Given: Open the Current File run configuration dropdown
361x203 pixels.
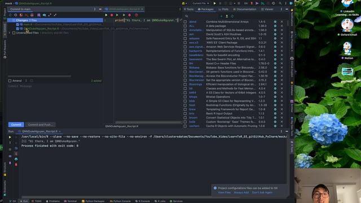Looking at the screenshot, I should pyautogui.click(x=201, y=3).
